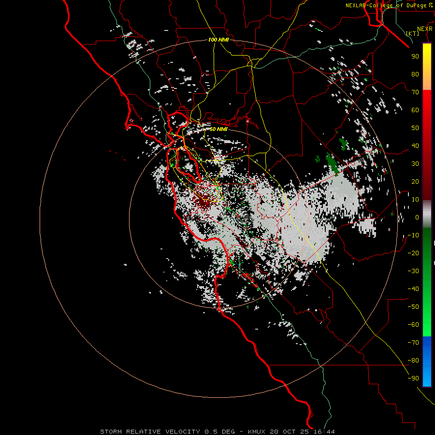Select the -80 value on velocity scale

413,361
